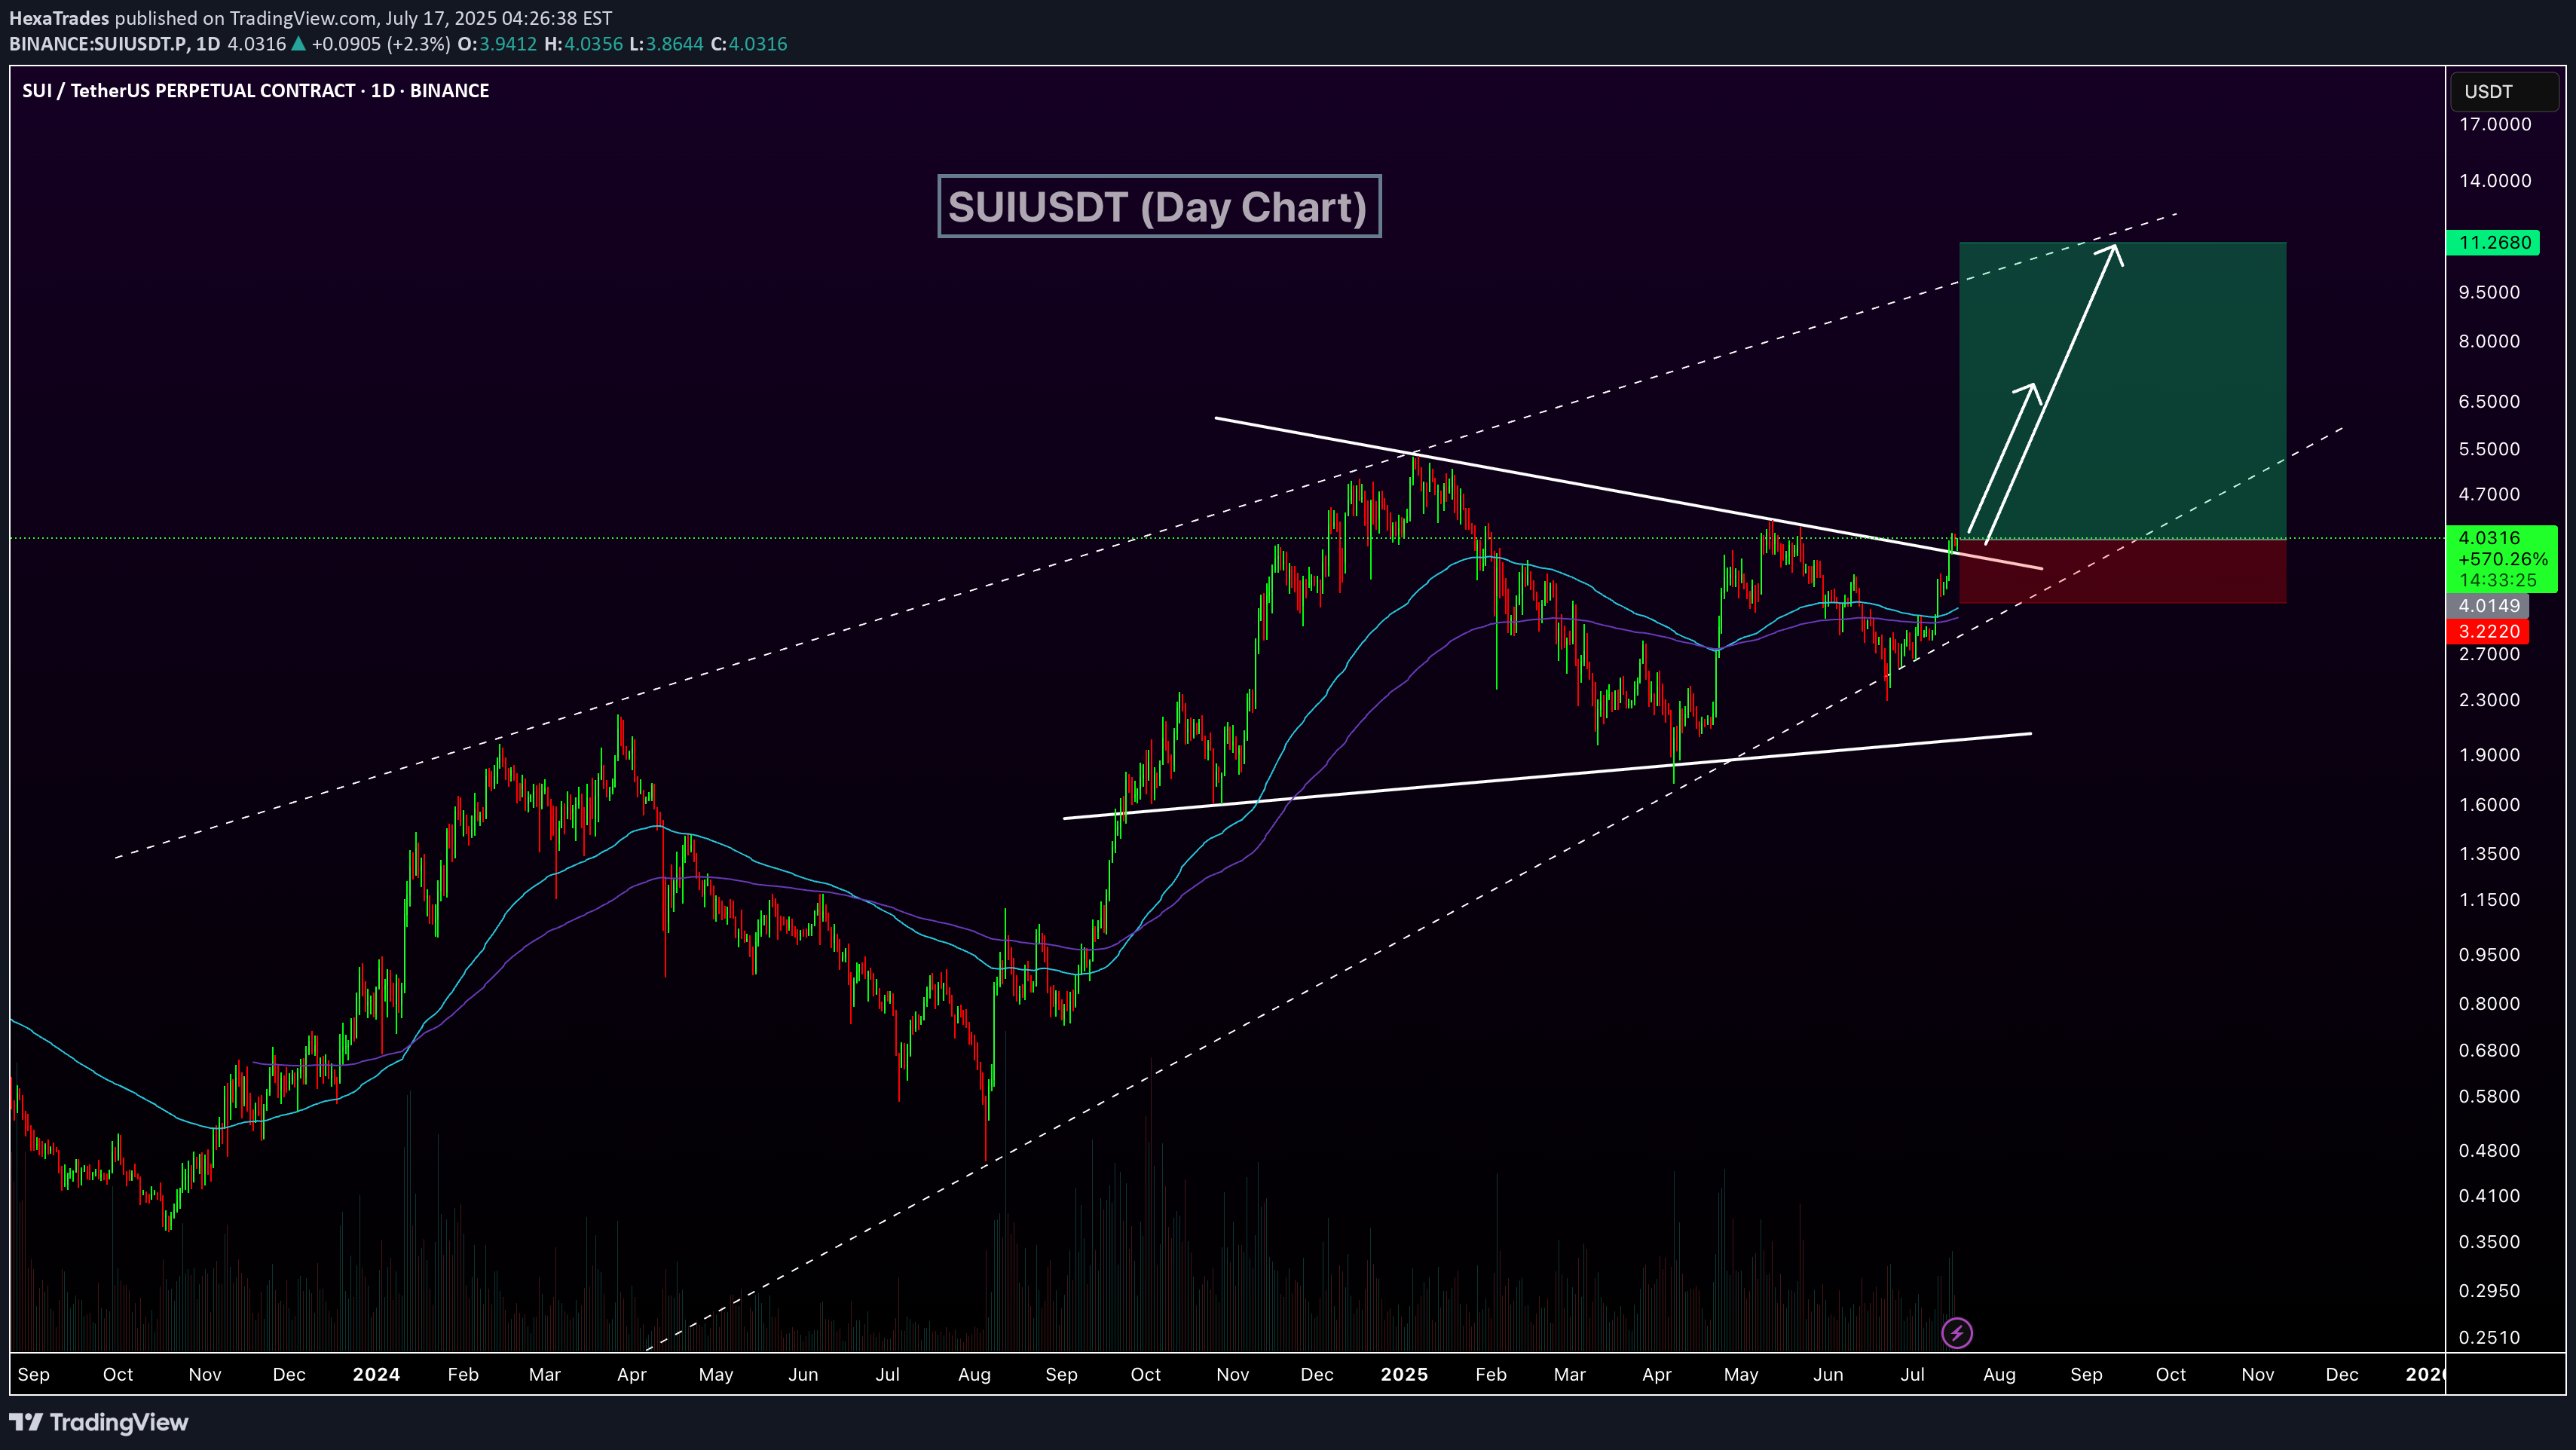Click the 0.2950 price axis label
This screenshot has width=2576, height=1450.
pyautogui.click(x=2489, y=1291)
